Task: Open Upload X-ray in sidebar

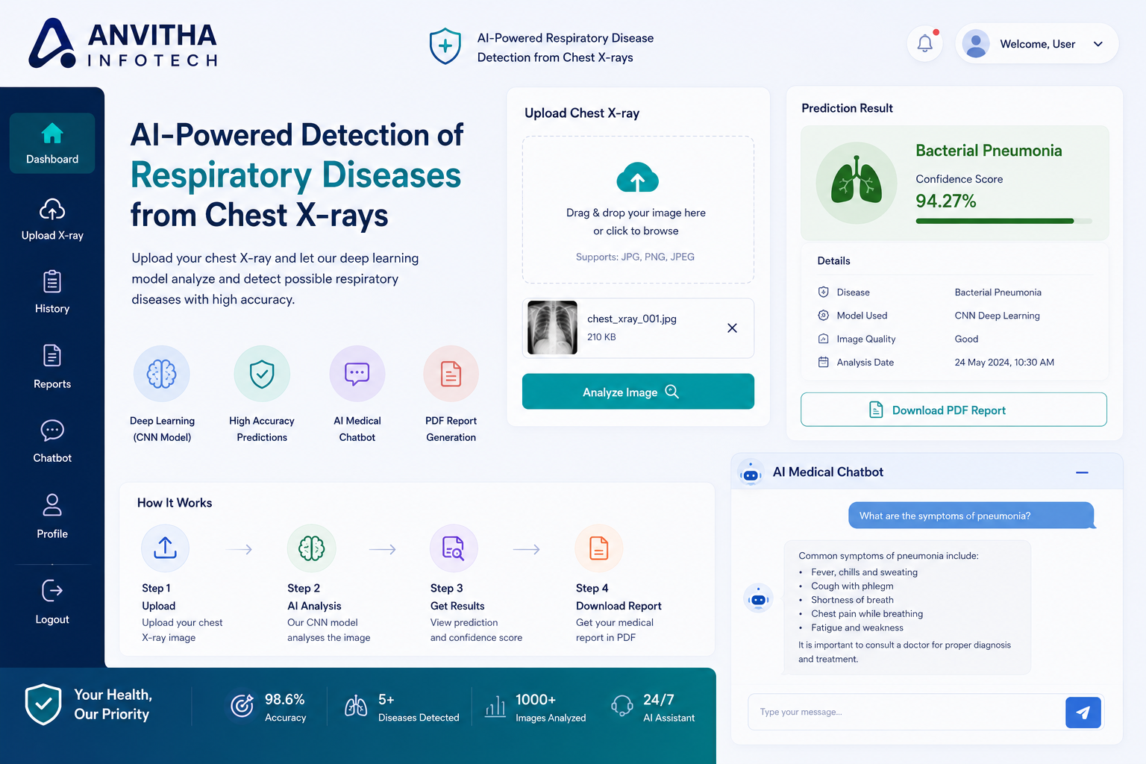Action: pyautogui.click(x=52, y=219)
